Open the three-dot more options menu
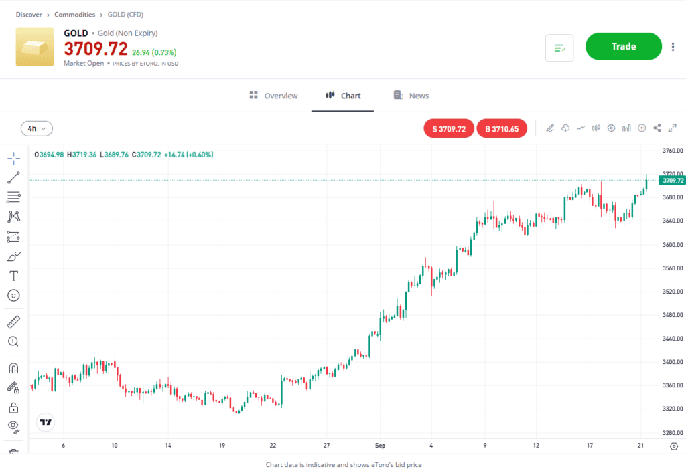This screenshot has height=473, width=686. coord(673,47)
